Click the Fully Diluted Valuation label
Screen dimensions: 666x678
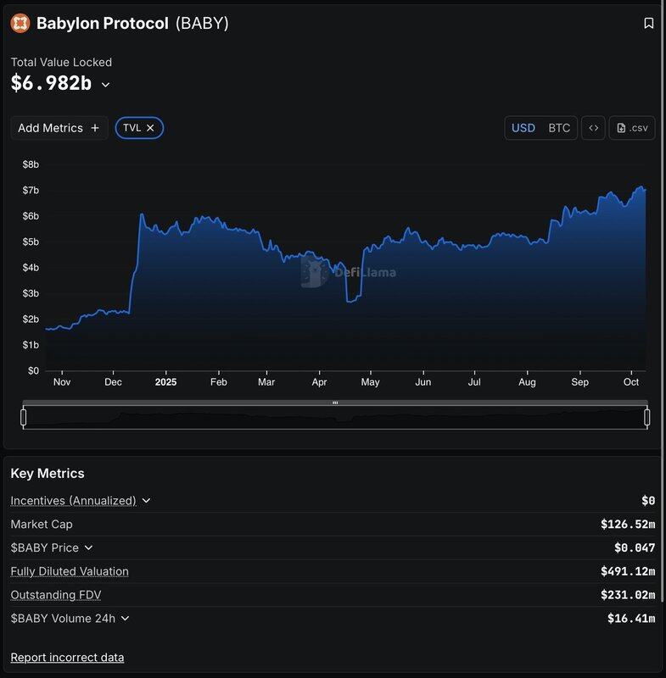[x=70, y=572]
